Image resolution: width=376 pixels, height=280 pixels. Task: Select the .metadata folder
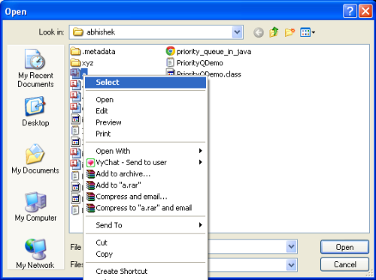click(x=93, y=52)
